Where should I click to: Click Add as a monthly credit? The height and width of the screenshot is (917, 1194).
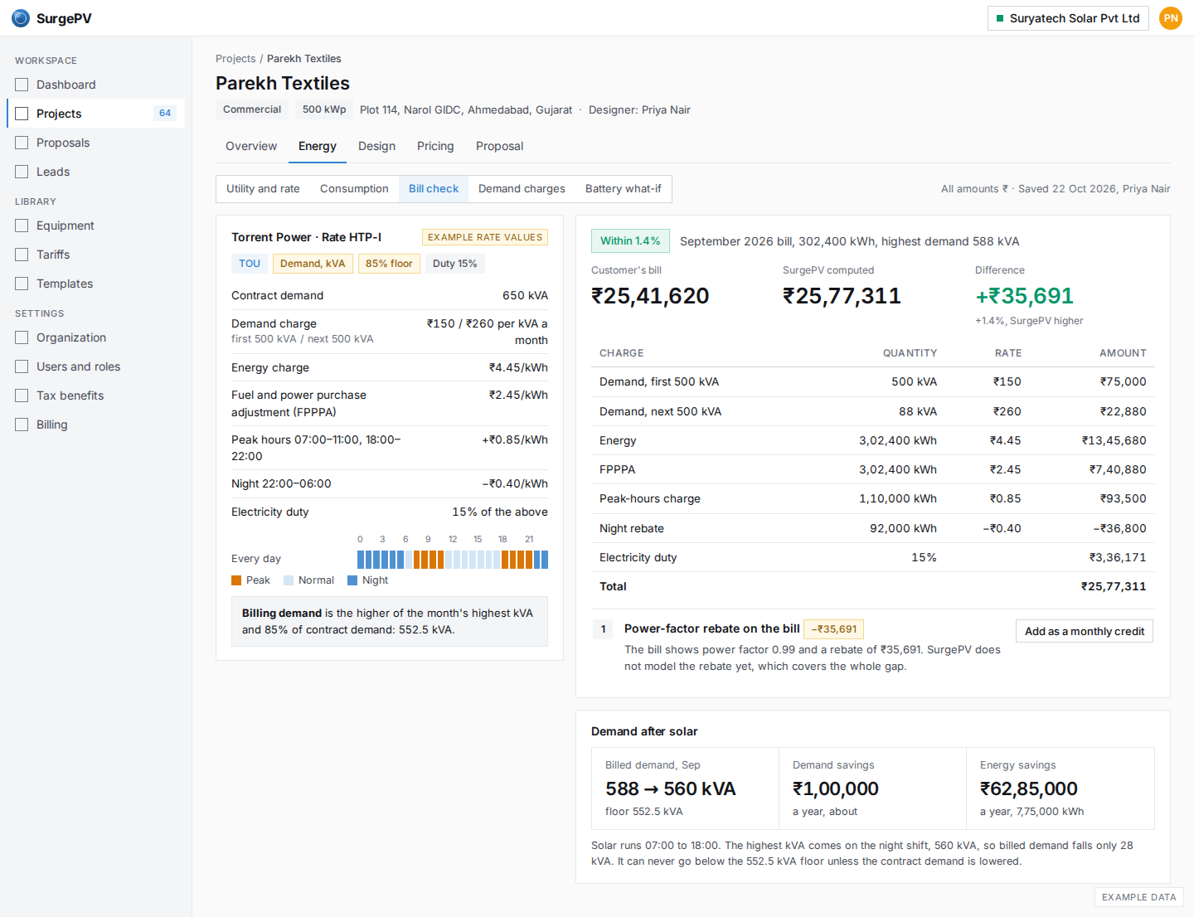pyautogui.click(x=1085, y=631)
